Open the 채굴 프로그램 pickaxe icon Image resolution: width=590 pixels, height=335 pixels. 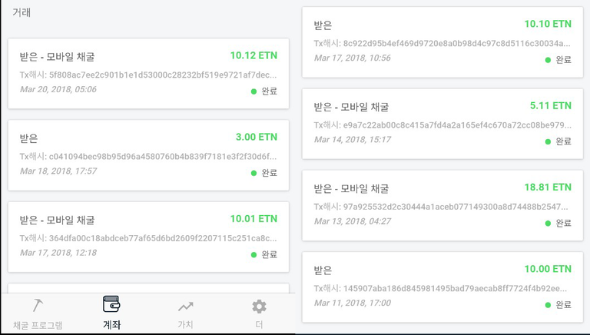[38, 305]
